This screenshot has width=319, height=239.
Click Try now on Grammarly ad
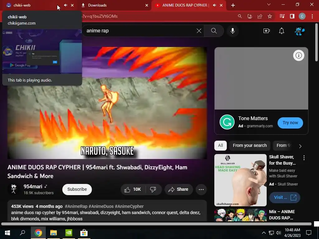(x=290, y=123)
